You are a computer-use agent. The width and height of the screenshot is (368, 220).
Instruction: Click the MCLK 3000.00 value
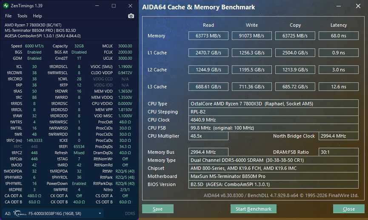pyautogui.click(x=125, y=46)
